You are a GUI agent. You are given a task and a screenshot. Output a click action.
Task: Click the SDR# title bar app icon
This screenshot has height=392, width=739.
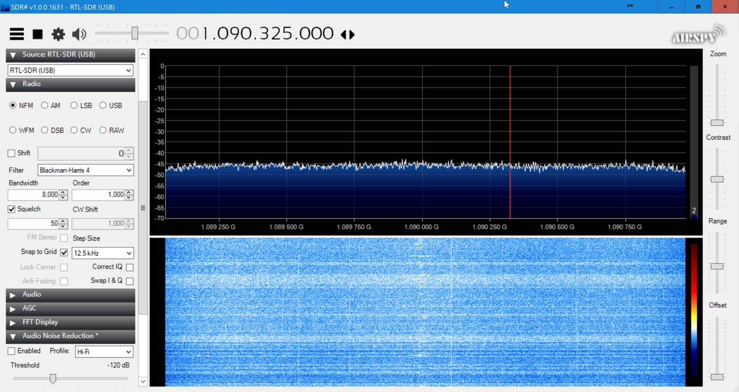(x=5, y=7)
